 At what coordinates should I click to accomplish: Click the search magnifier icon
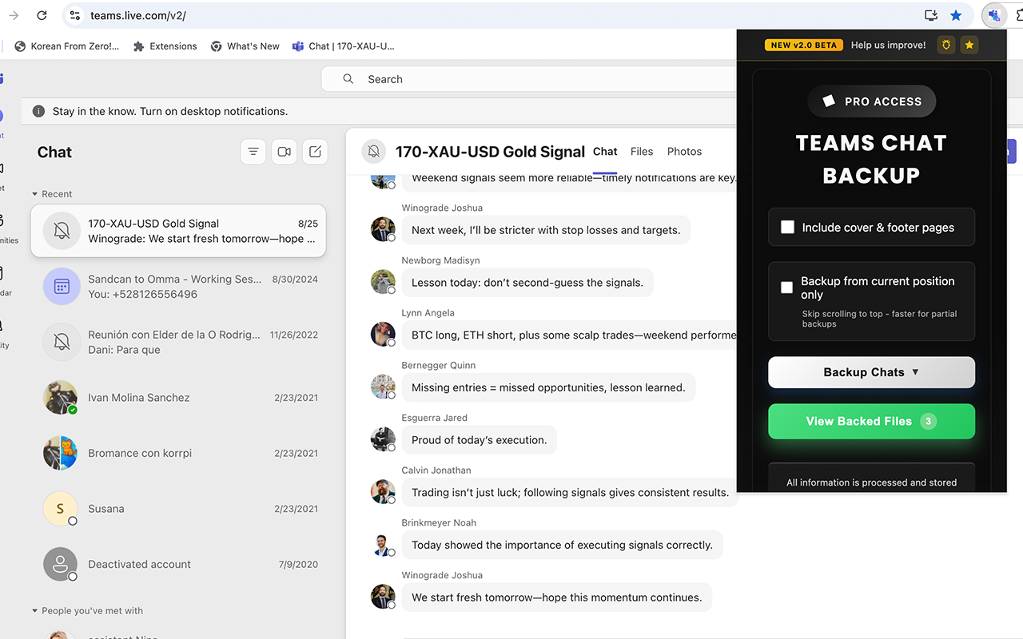(348, 79)
